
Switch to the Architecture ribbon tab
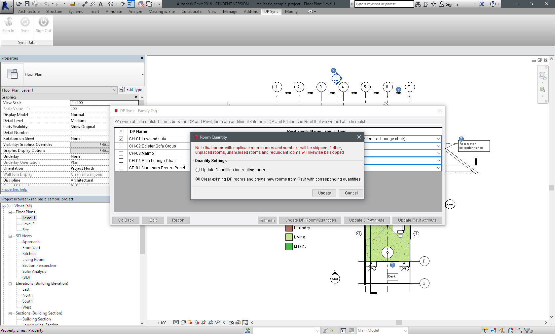coord(29,12)
